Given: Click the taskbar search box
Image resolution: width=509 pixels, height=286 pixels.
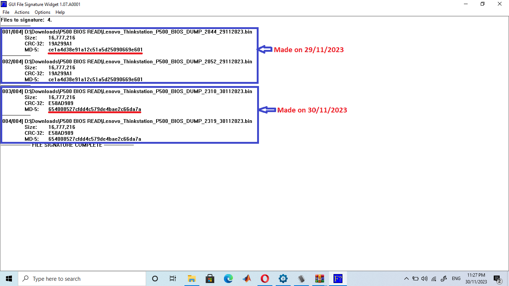Looking at the screenshot, I should tap(82, 279).
